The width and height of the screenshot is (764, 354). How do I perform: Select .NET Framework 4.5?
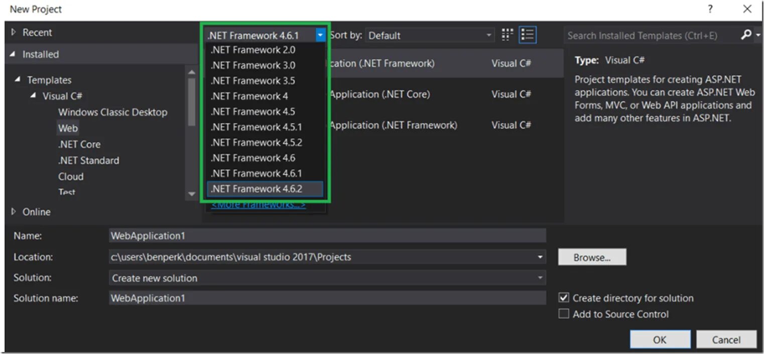tap(265, 111)
